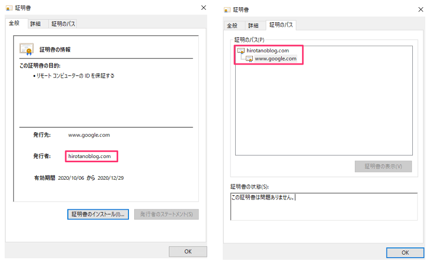Click the この証明書の目的: label
432x265 pixels.
tap(40, 66)
